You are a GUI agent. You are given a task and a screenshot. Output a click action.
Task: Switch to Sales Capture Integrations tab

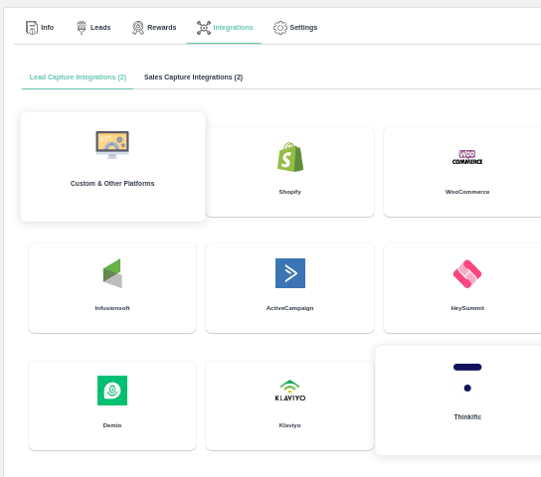coord(193,78)
